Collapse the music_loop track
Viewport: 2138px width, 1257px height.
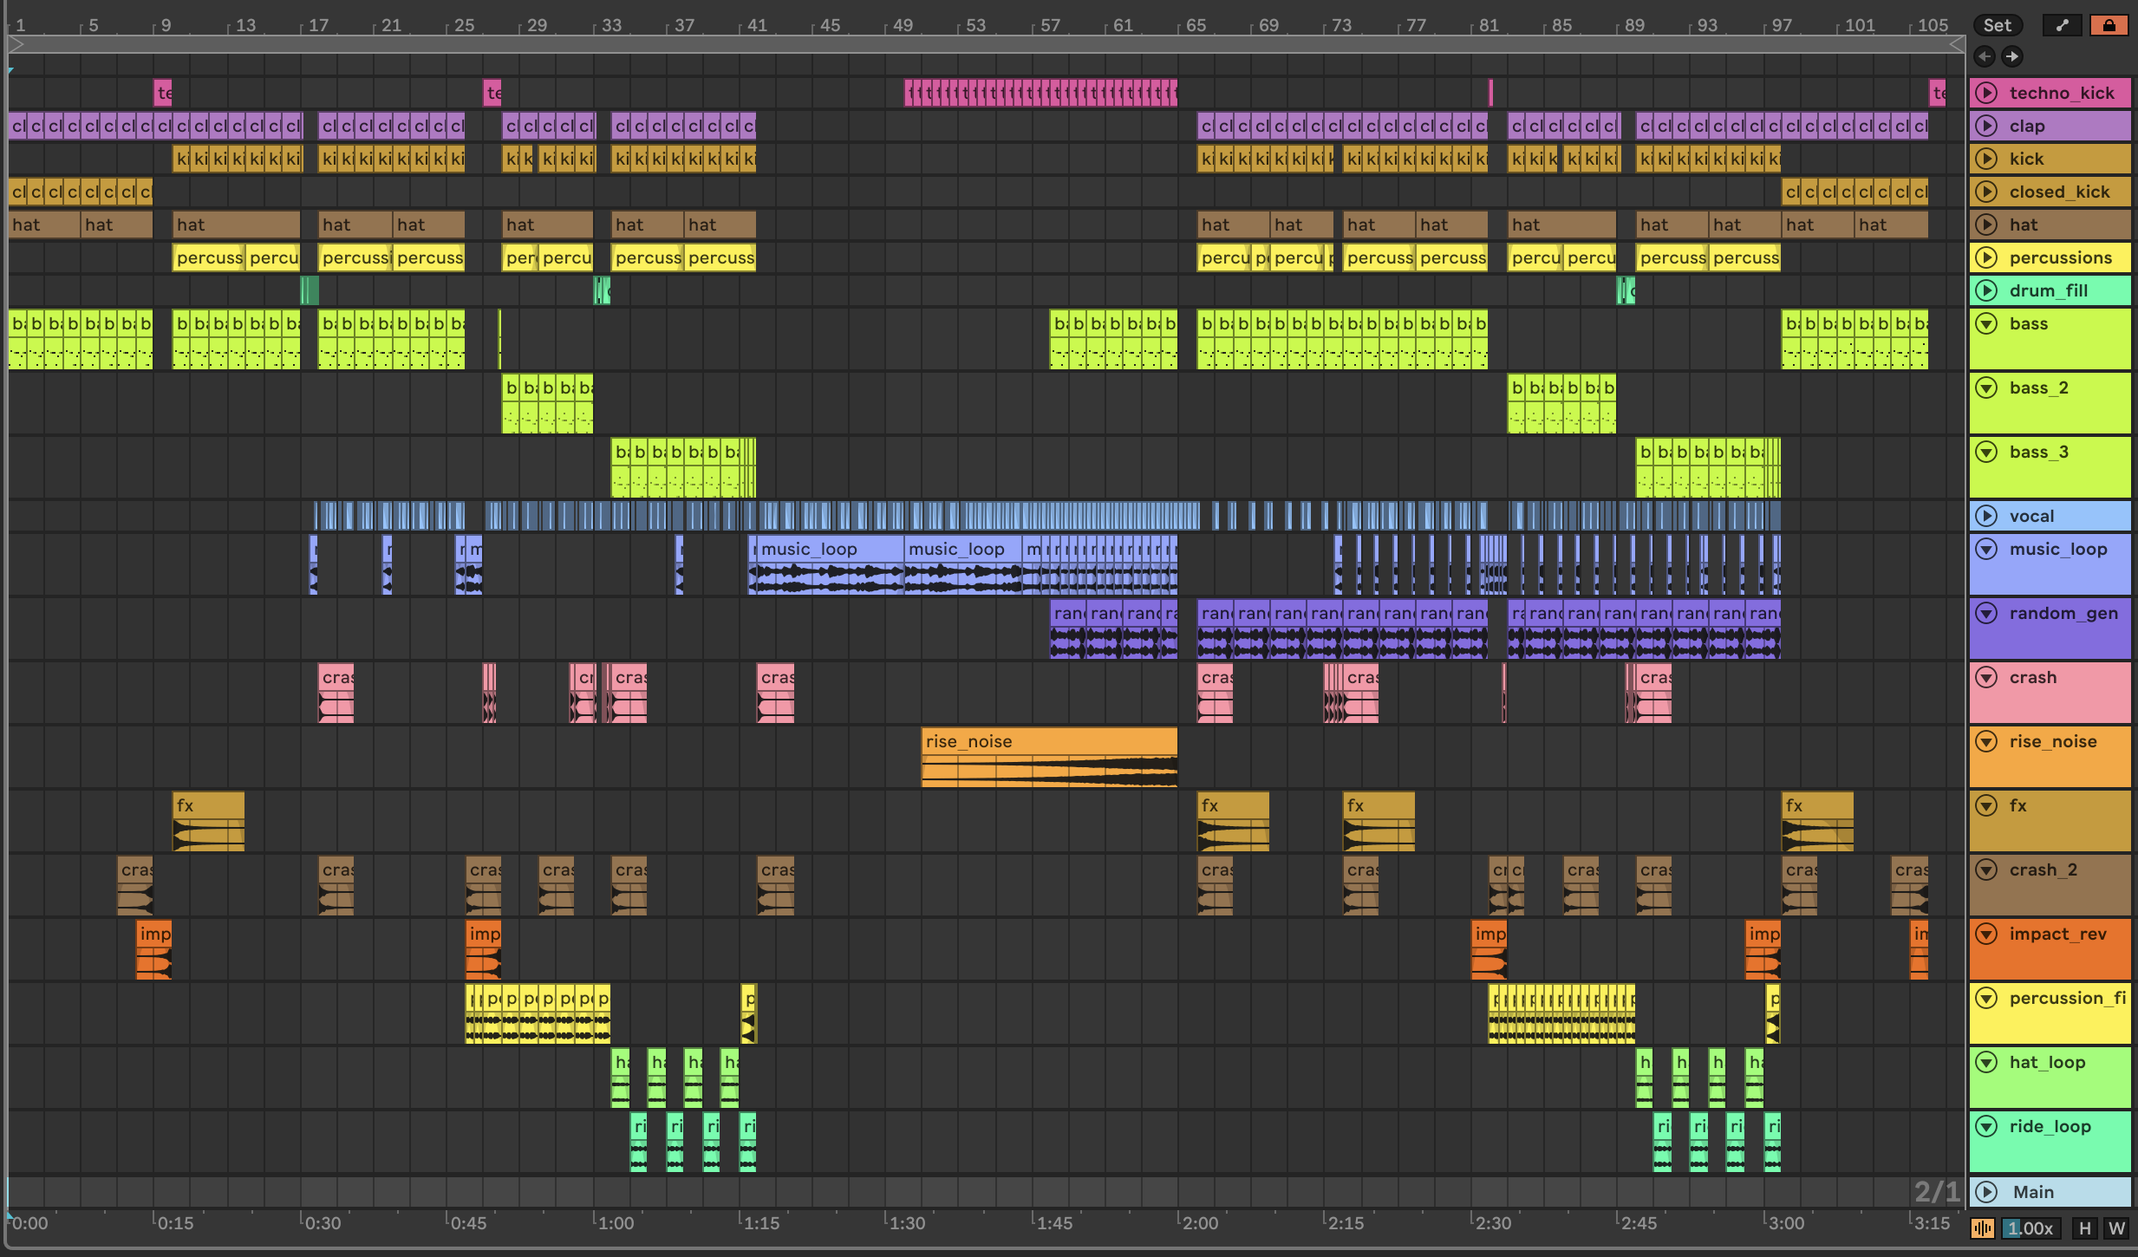pos(1986,550)
